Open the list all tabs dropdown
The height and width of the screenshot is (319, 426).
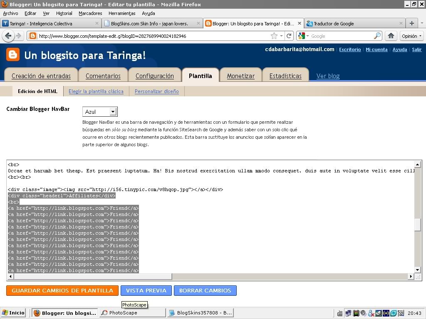click(422, 23)
